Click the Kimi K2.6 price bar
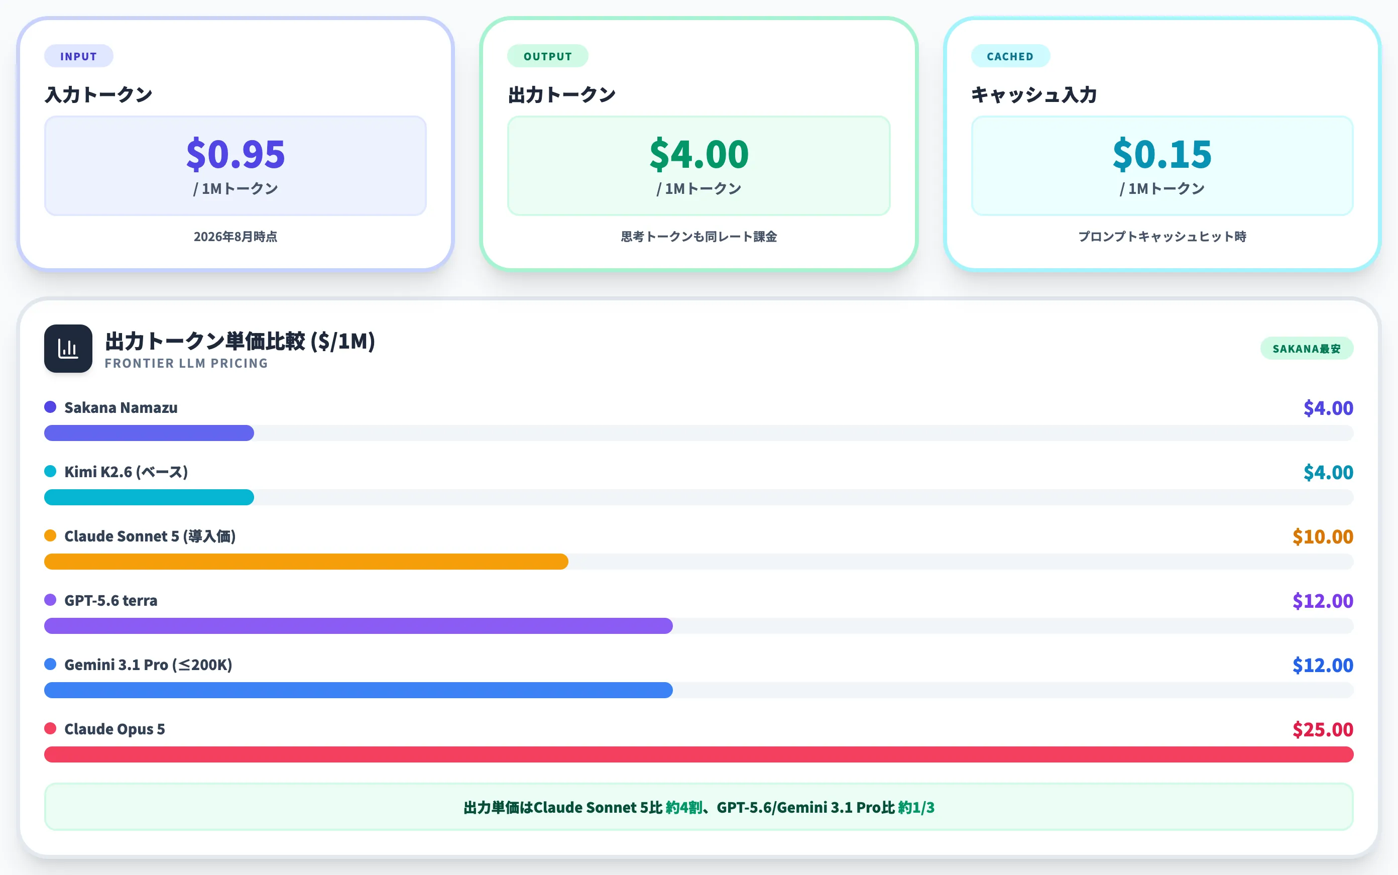1398x875 pixels. point(149,497)
